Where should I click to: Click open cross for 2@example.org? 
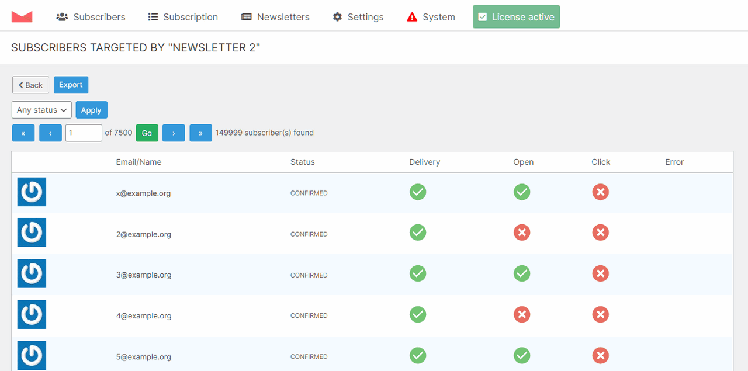pyautogui.click(x=522, y=233)
